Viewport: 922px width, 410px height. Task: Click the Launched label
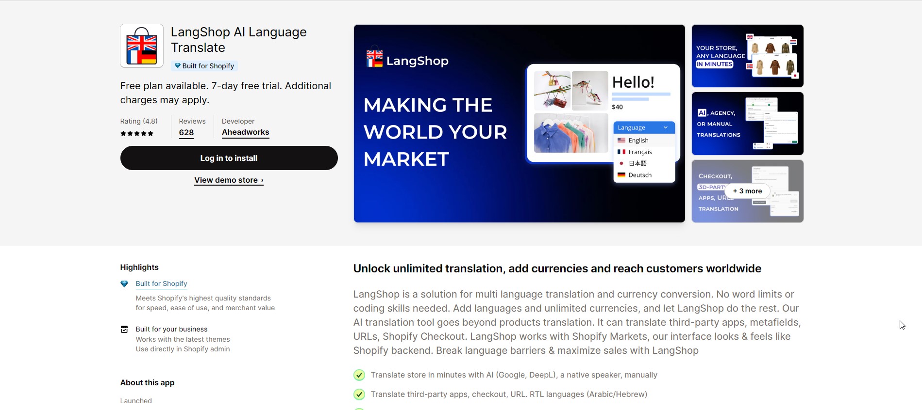point(136,401)
